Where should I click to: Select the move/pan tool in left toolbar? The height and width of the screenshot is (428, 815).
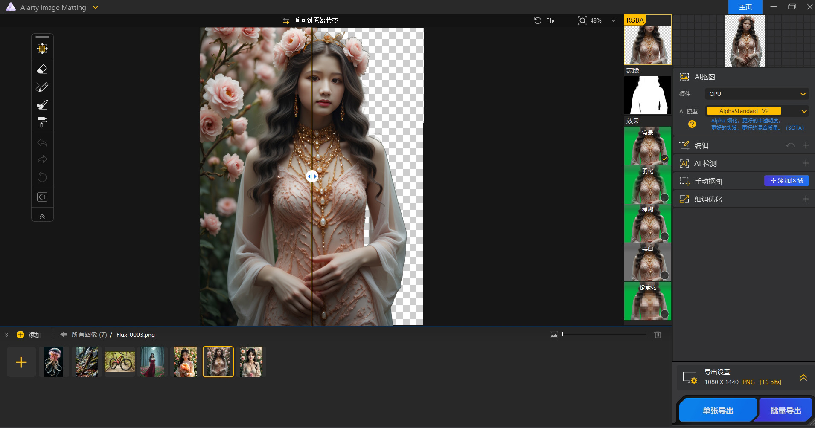[x=42, y=49]
